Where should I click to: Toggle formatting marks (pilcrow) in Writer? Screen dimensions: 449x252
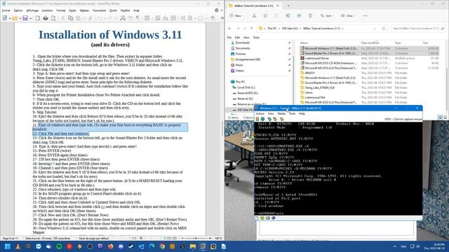(x=138, y=18)
